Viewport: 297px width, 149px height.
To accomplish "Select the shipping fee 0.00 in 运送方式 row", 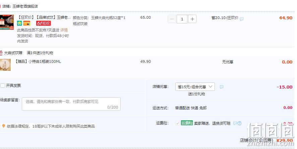I will click(288, 108).
